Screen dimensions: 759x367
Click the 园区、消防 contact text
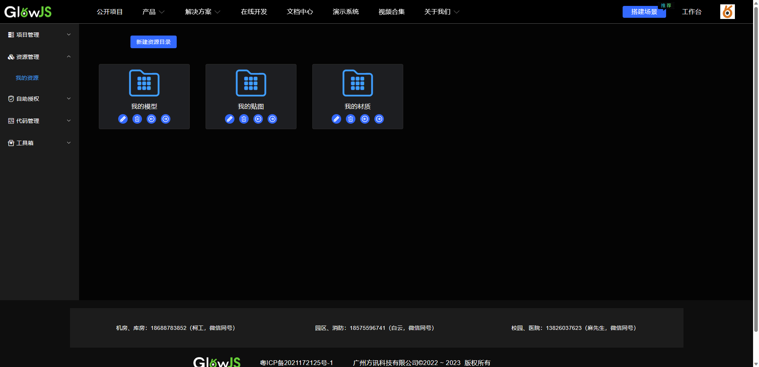coord(375,328)
